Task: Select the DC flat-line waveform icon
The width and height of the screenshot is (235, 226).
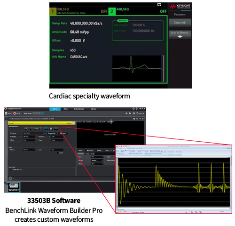Action: coord(56,129)
